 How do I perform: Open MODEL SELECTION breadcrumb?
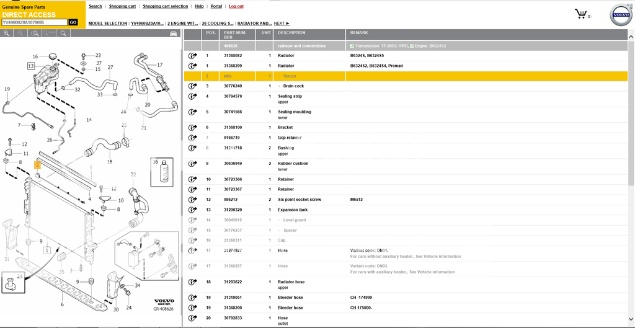click(107, 24)
